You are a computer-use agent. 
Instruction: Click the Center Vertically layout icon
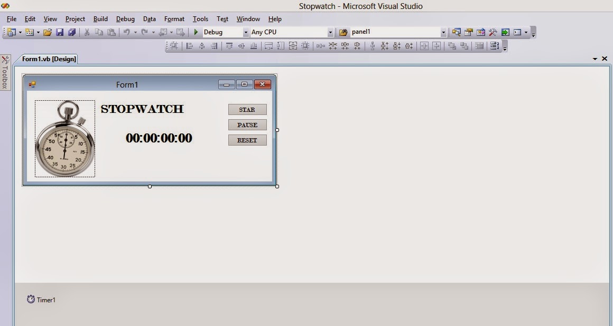pyautogui.click(x=436, y=46)
